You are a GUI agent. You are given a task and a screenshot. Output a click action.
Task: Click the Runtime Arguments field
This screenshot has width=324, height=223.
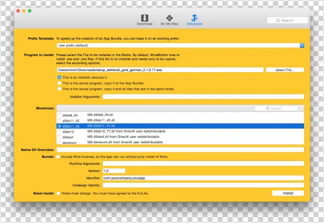(204, 164)
